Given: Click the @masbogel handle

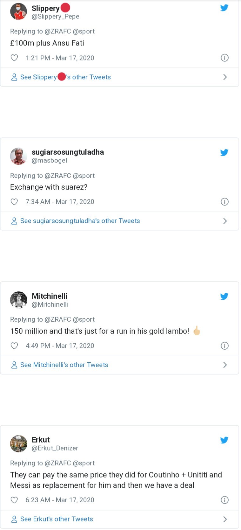Looking at the screenshot, I should (x=49, y=161).
